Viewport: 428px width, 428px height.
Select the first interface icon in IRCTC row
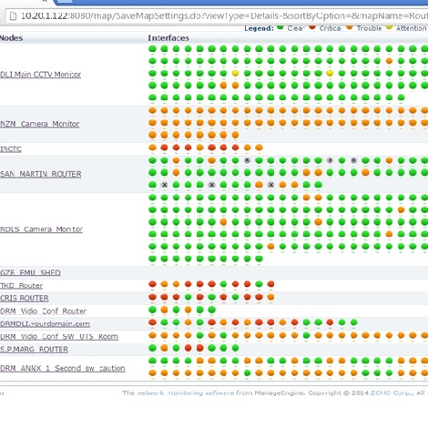152,148
